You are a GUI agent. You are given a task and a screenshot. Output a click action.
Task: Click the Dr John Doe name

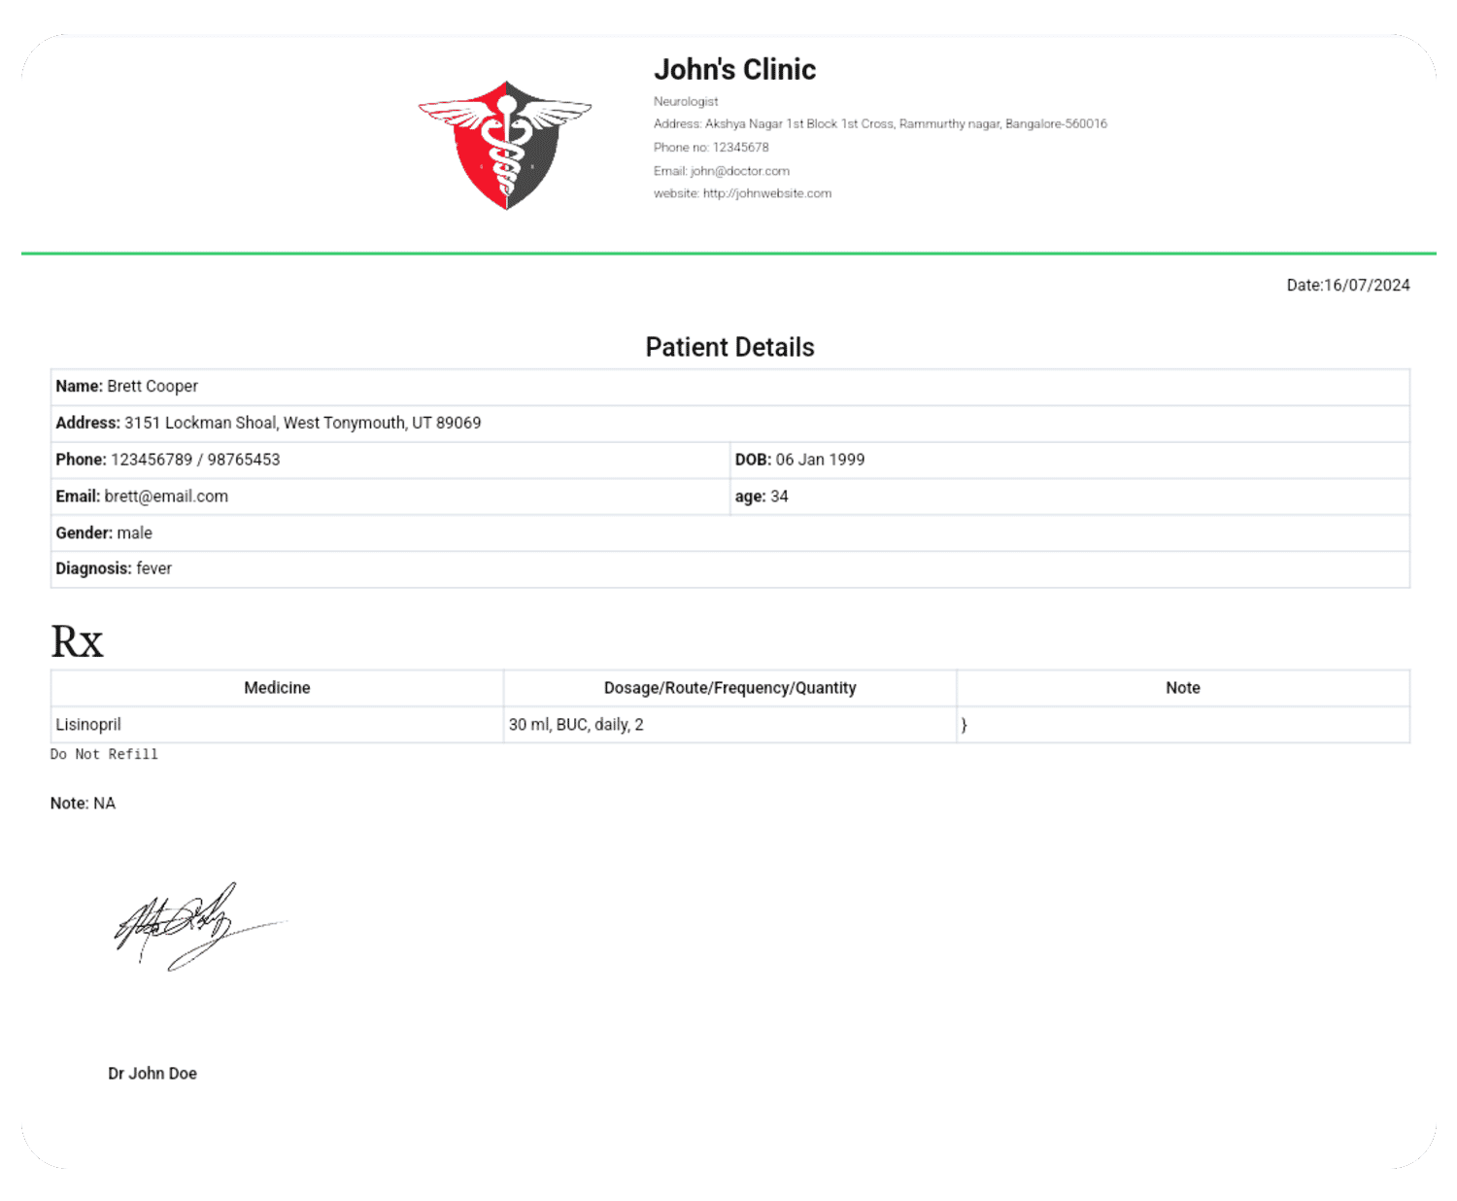152,1074
